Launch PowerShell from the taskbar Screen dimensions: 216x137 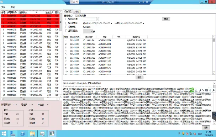(x=23, y=134)
